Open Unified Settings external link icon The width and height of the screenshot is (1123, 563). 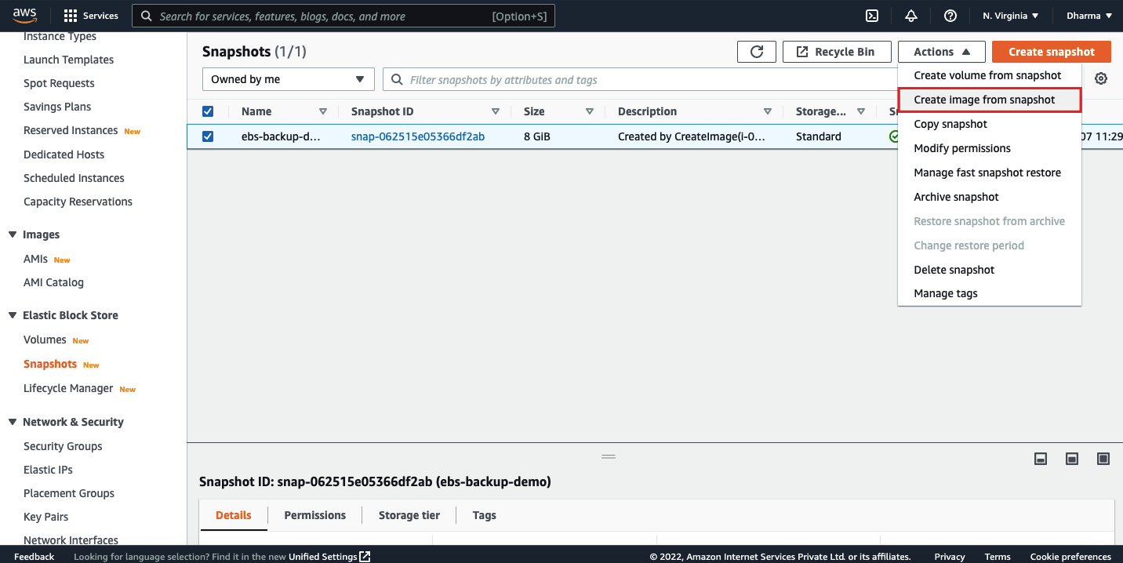coord(365,557)
